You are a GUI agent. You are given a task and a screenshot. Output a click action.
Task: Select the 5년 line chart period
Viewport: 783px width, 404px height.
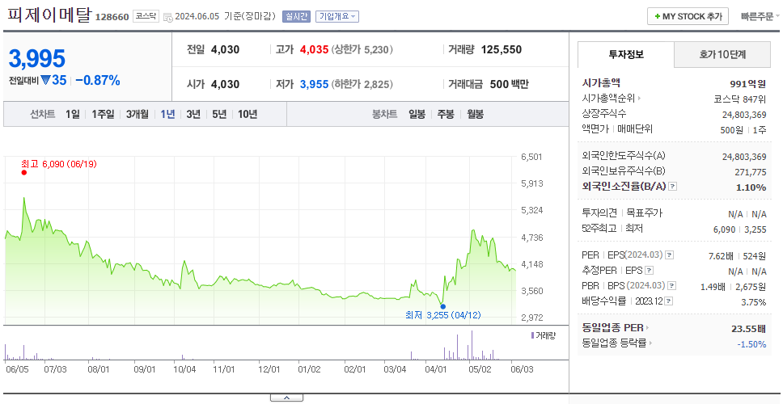(219, 114)
